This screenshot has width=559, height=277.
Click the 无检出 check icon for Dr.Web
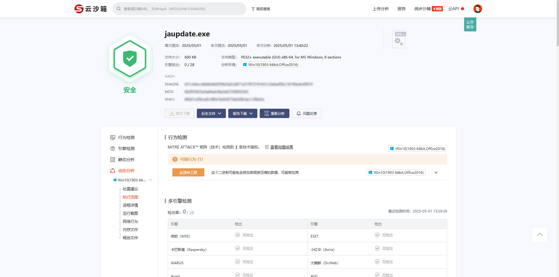point(377,262)
